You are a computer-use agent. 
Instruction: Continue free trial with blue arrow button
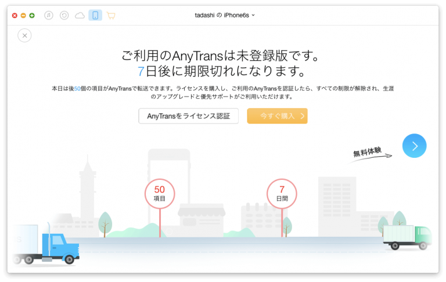point(414,146)
